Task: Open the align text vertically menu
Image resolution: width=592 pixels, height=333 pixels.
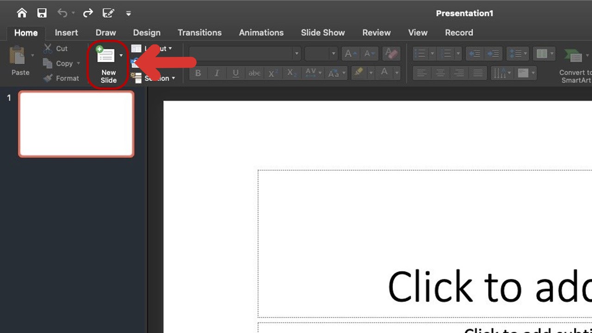Action: (526, 73)
